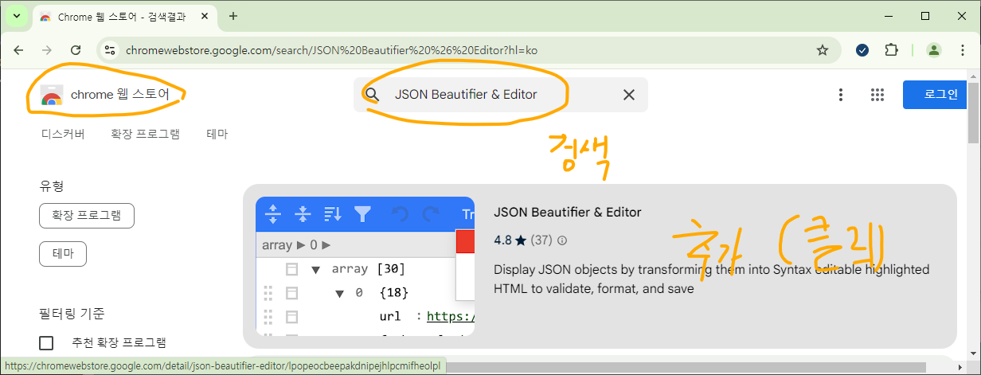981x375 pixels.
Task: Open the 확장 프로그램 navigation tab
Action: (x=145, y=135)
